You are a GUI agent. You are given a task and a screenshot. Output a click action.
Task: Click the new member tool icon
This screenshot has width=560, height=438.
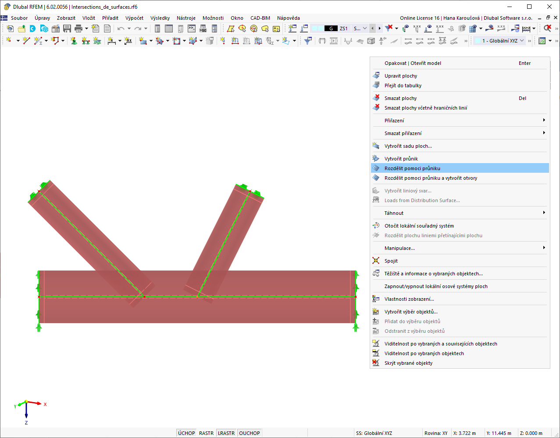point(38,41)
